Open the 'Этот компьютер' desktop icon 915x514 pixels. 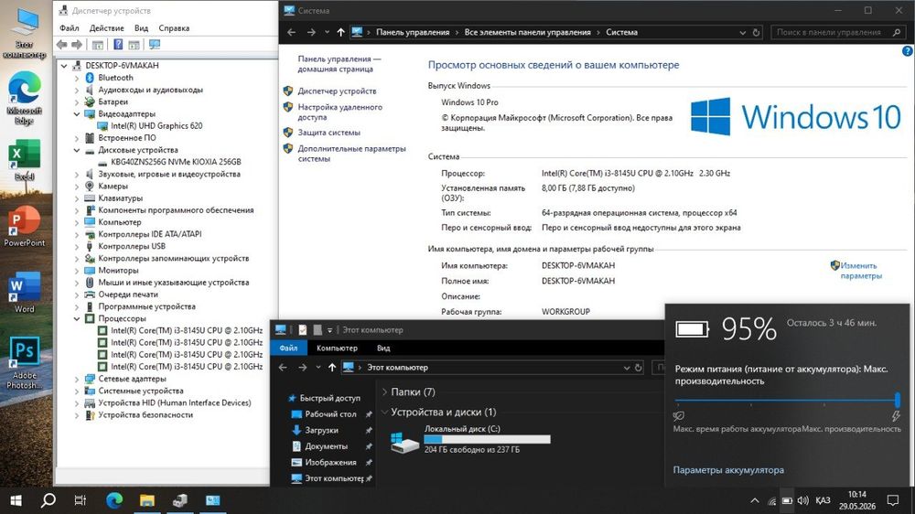tap(24, 33)
